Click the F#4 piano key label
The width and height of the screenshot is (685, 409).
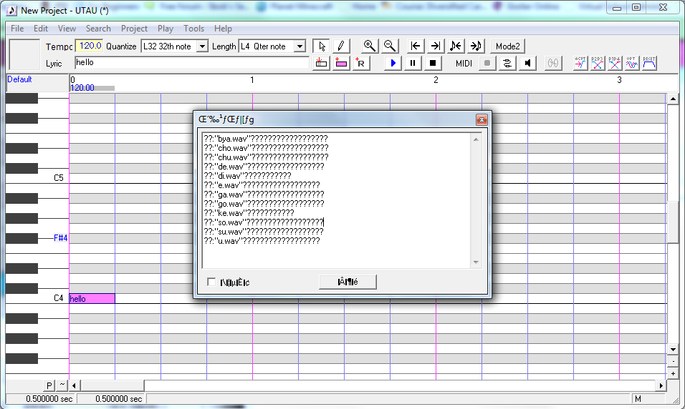(x=60, y=238)
